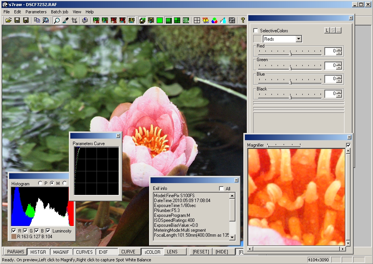Image resolution: width=373 pixels, height=264 pixels.
Task: Click the PARAMS bottom button
Action: [x=16, y=251]
